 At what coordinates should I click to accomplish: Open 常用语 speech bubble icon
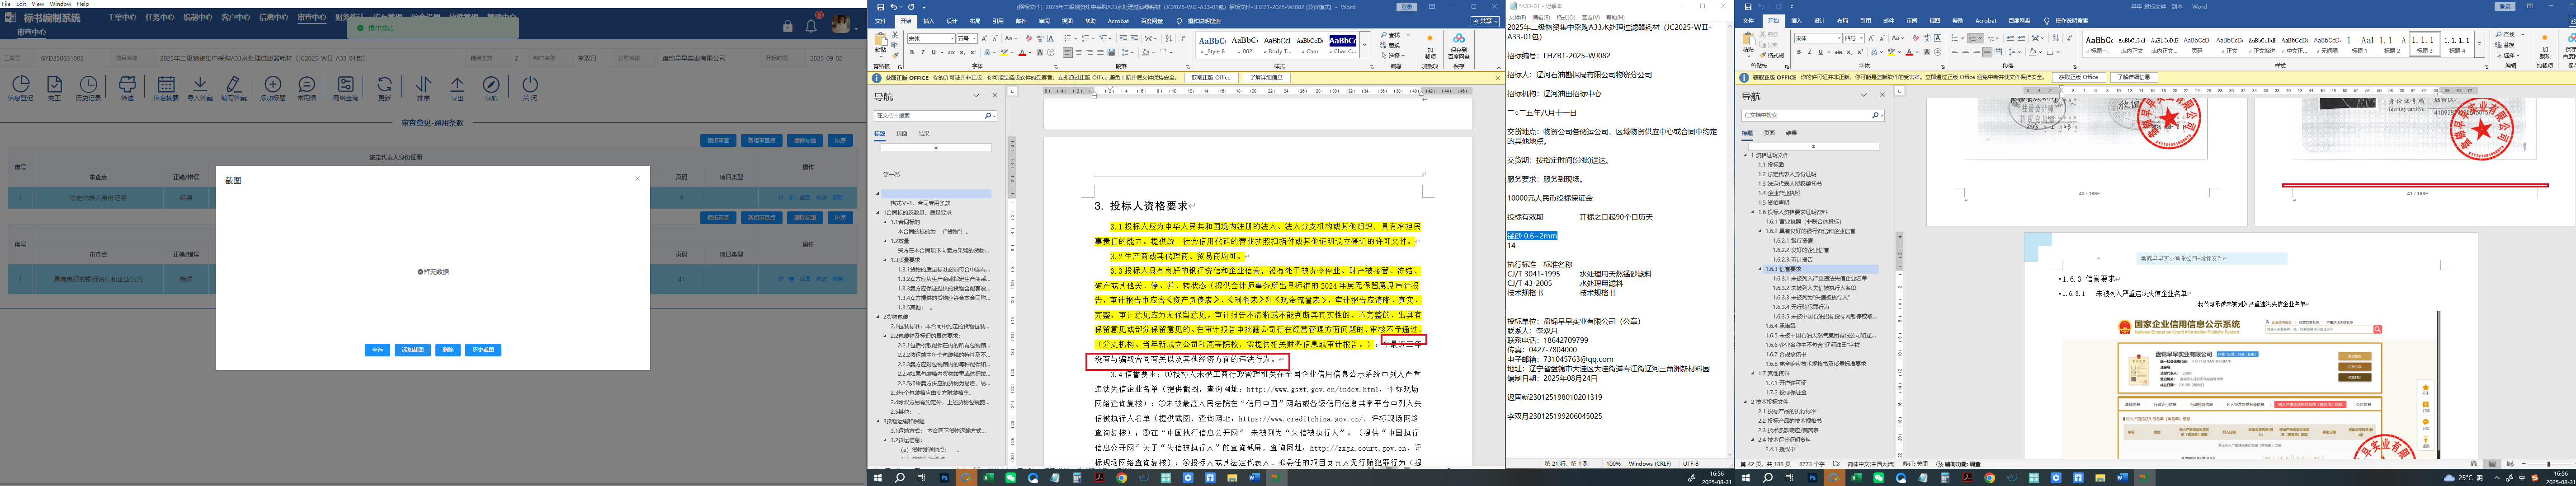coord(307,88)
